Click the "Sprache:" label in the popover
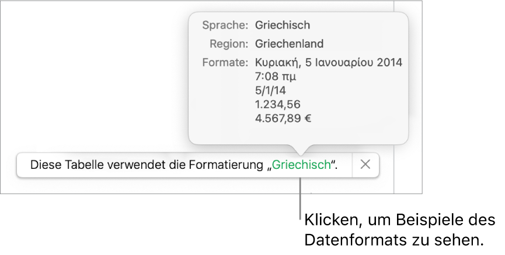 coord(225,26)
